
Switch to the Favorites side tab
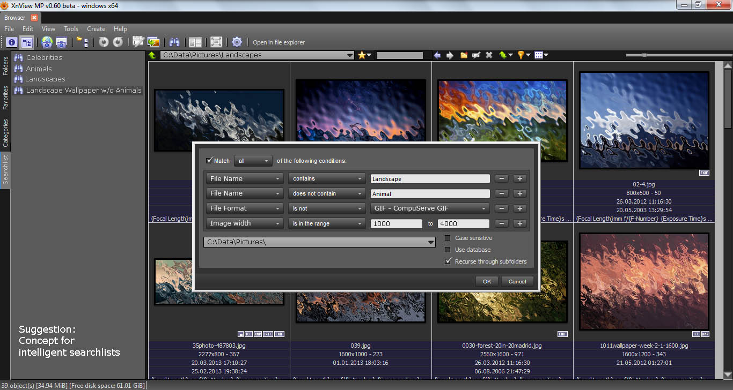pyautogui.click(x=5, y=97)
